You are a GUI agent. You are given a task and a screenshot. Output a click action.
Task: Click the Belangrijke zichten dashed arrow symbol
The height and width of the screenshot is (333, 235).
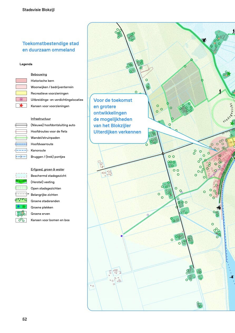click(x=22, y=194)
